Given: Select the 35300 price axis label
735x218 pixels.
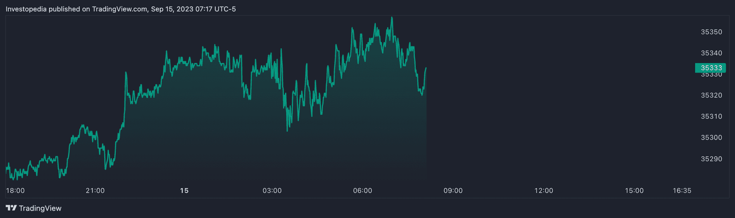Looking at the screenshot, I should point(711,138).
